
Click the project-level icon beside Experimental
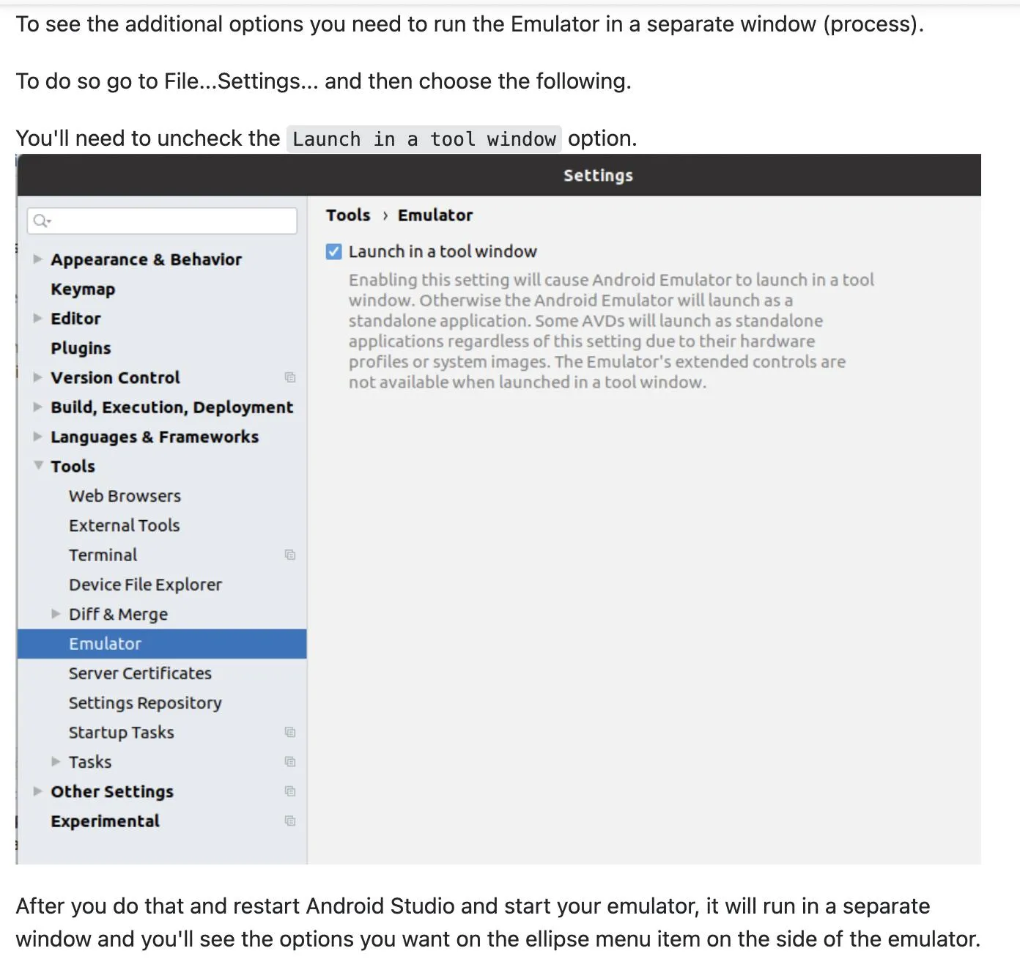(x=290, y=821)
